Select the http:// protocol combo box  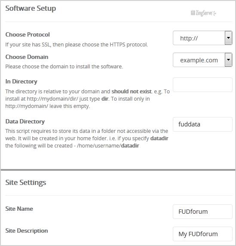(x=202, y=38)
